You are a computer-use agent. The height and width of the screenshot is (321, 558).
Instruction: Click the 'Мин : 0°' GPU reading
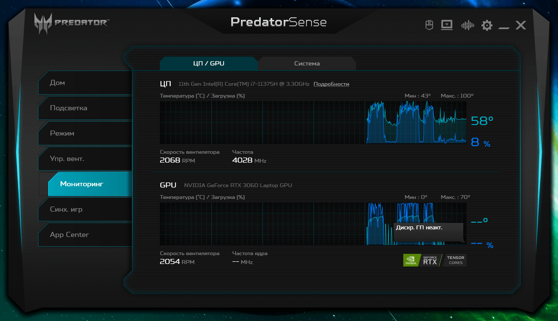pos(416,197)
